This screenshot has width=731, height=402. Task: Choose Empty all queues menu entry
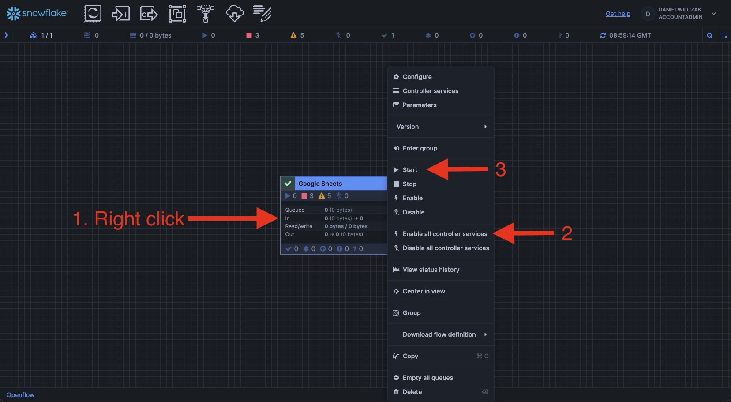tap(427, 378)
